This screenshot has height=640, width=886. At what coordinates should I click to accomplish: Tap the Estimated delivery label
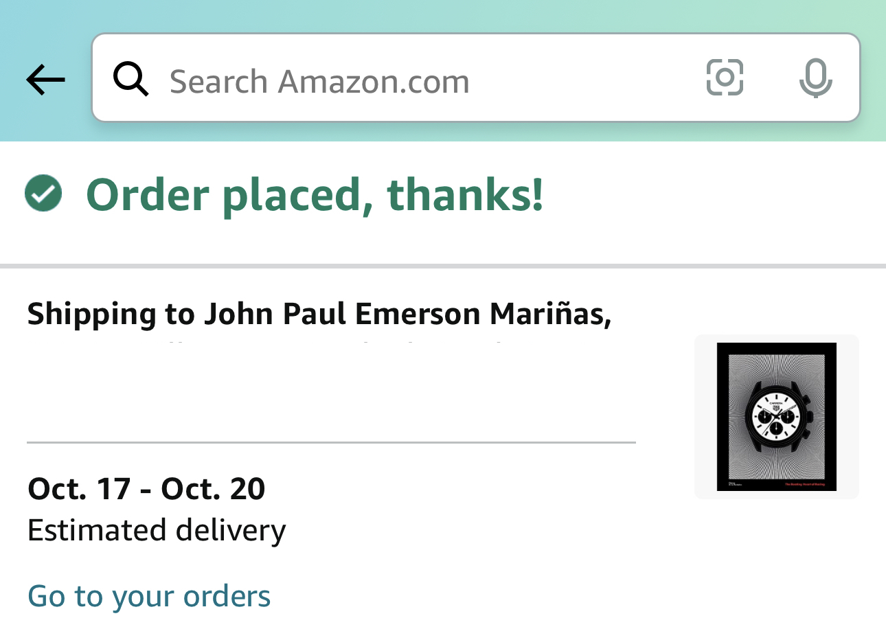pyautogui.click(x=157, y=531)
